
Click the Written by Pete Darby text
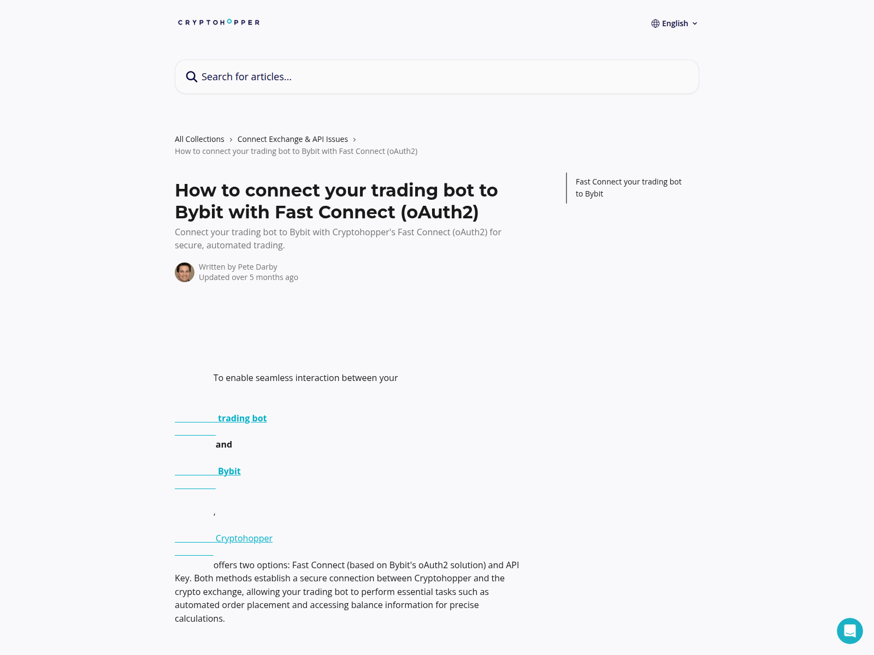238,267
